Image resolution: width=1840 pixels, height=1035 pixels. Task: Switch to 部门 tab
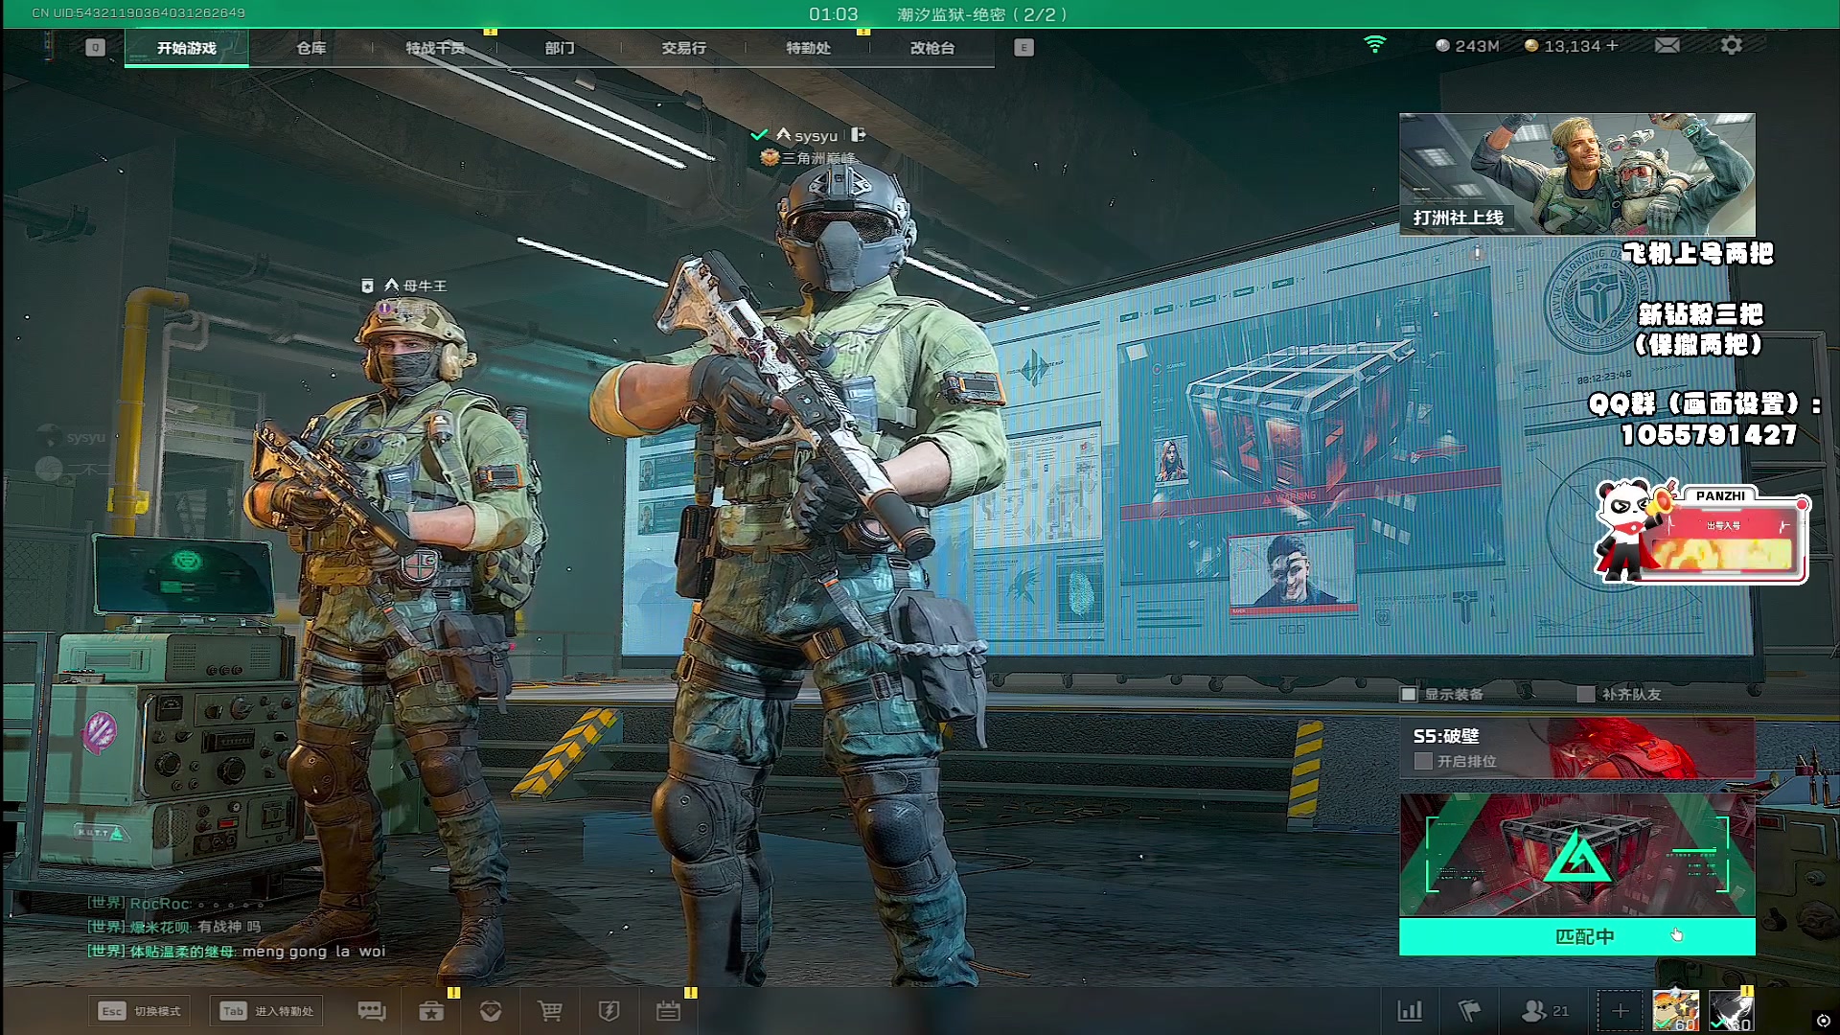(560, 48)
